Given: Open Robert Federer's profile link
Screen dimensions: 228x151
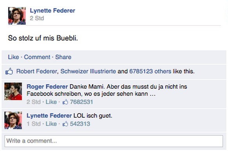Looking at the screenshot, I should [x=36, y=71].
